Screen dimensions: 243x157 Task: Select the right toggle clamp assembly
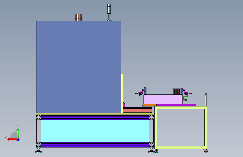click(x=186, y=92)
